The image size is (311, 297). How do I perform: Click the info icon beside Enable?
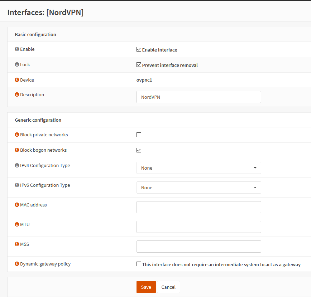pyautogui.click(x=17, y=49)
